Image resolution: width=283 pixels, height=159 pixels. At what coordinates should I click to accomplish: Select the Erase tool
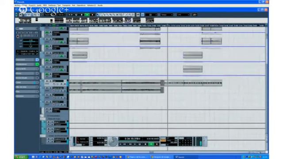[111, 15]
